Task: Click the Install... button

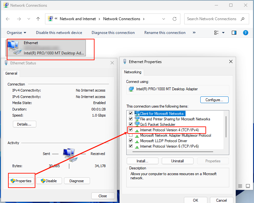Action: click(142, 161)
